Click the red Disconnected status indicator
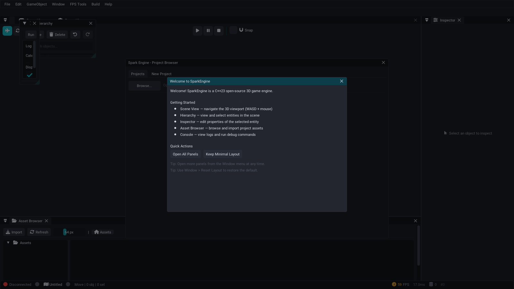 point(5,284)
